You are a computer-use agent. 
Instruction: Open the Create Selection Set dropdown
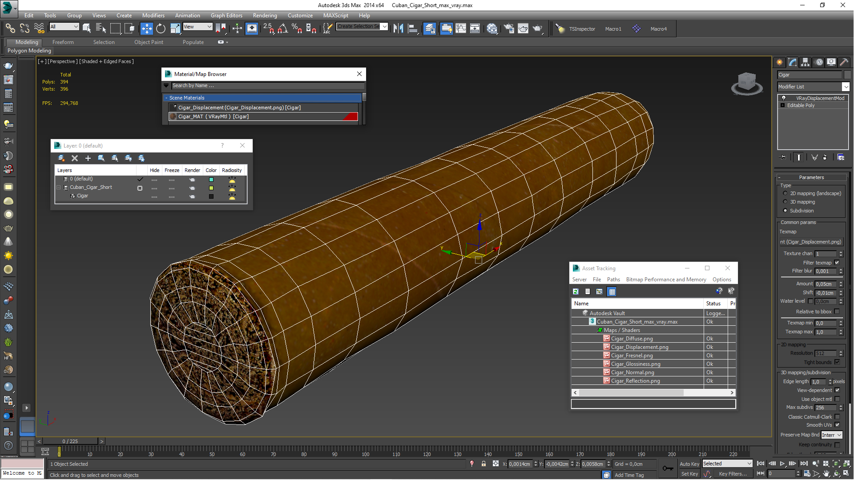point(362,26)
